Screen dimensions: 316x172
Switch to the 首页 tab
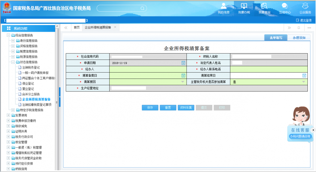(x=77, y=27)
